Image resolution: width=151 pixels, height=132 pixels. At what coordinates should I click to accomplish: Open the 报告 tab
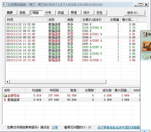click(x=23, y=13)
